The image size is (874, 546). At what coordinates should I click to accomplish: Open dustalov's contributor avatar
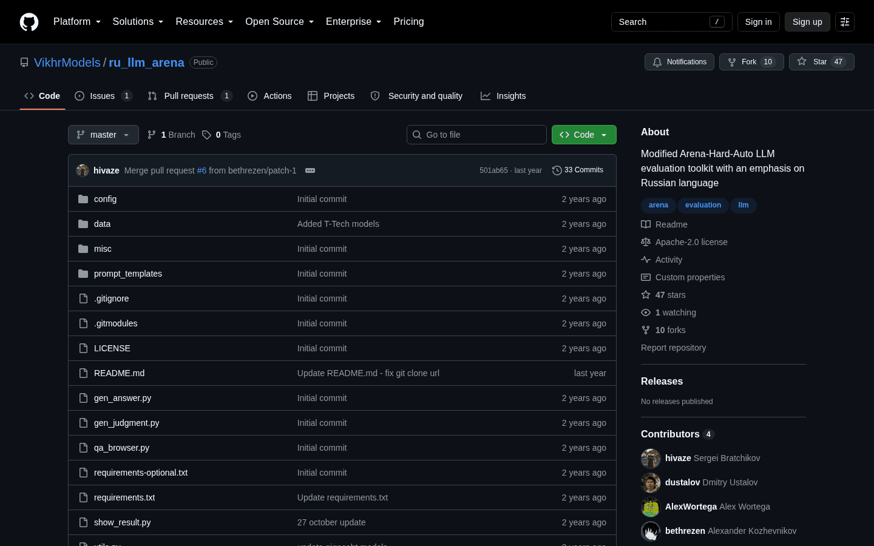pos(651,483)
